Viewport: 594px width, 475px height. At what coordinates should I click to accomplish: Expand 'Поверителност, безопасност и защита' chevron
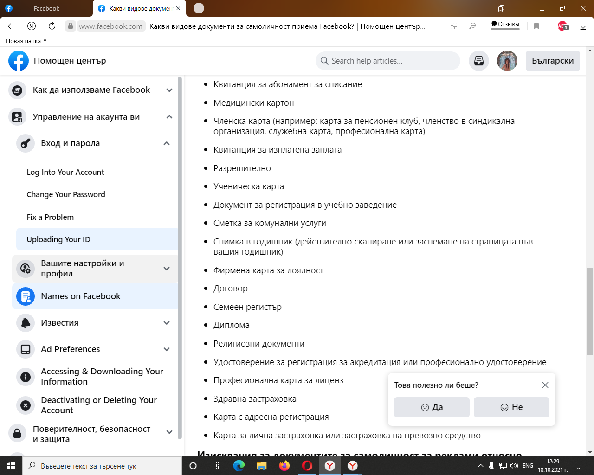tap(169, 432)
